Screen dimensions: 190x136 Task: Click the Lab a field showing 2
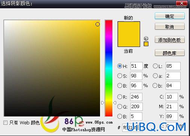click(x=173, y=76)
